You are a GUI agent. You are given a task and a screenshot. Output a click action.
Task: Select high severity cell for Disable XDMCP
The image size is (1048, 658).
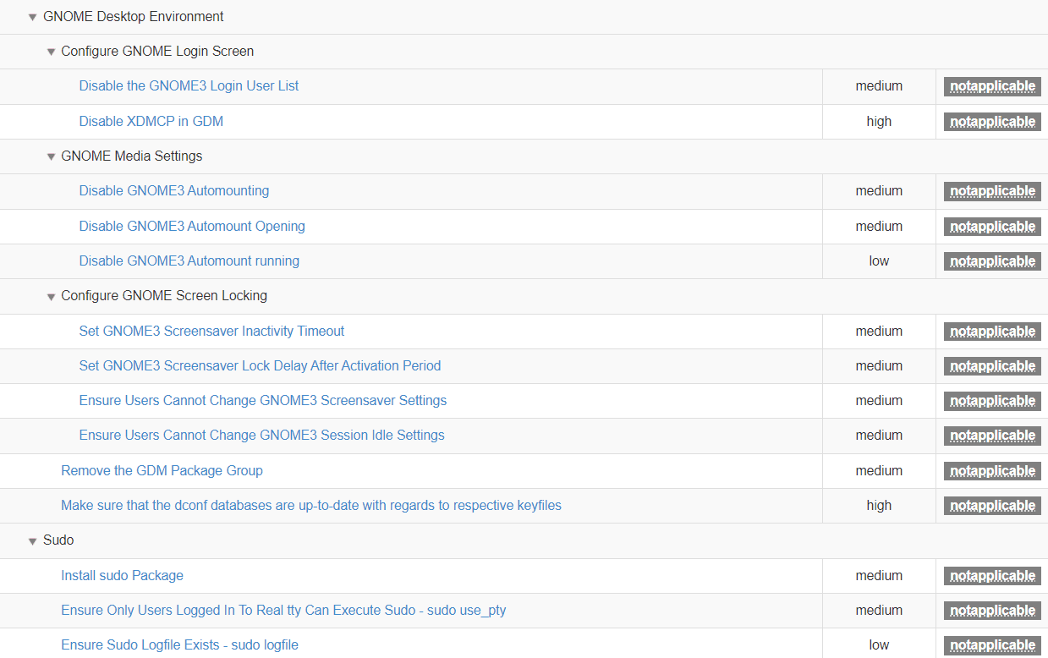pos(879,122)
